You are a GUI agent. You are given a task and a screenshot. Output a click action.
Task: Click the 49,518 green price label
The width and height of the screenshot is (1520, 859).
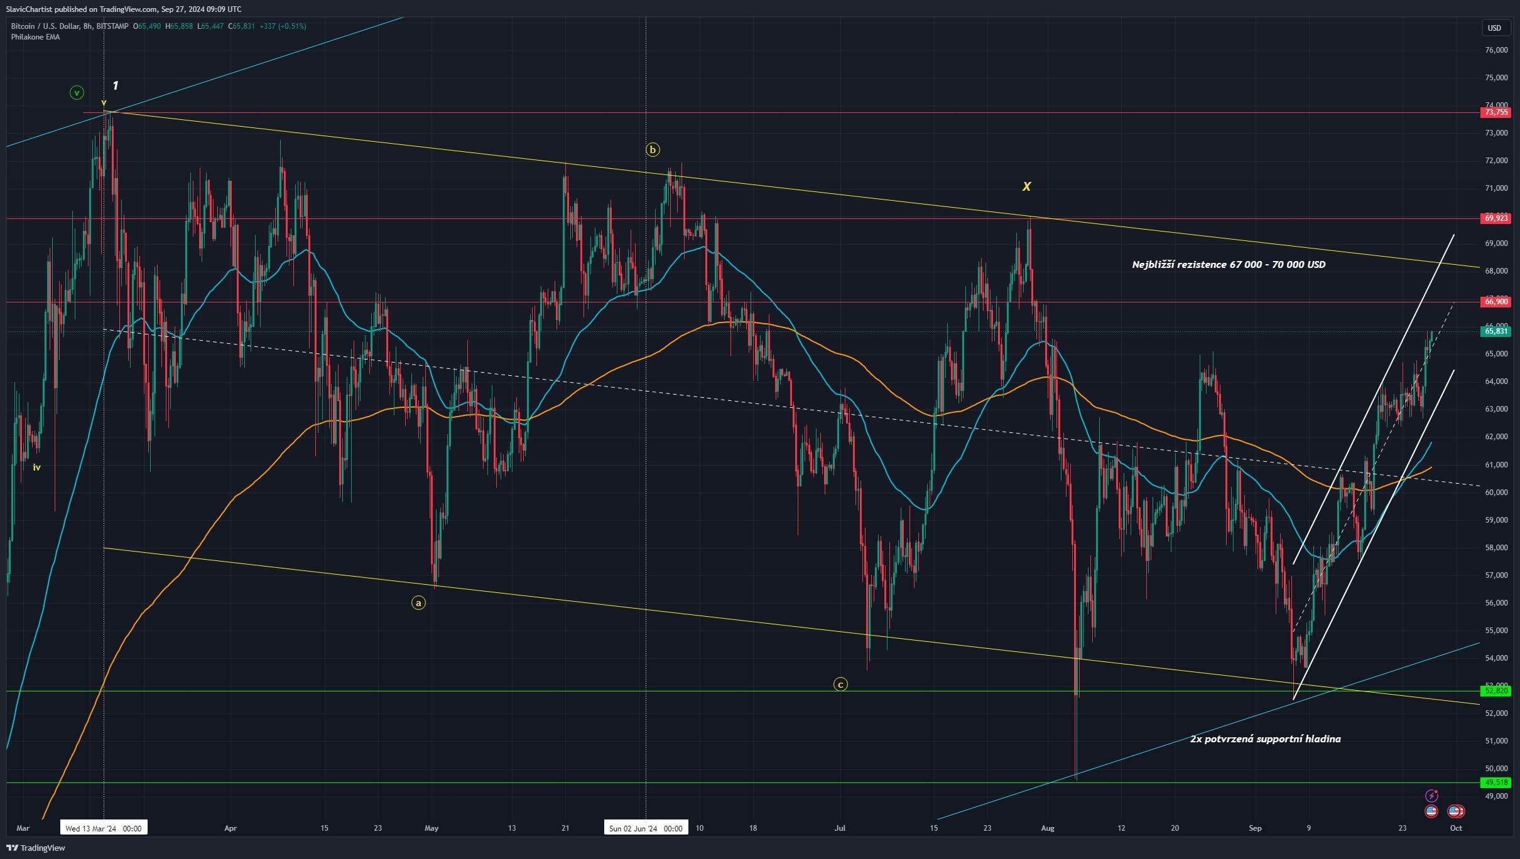click(1496, 782)
